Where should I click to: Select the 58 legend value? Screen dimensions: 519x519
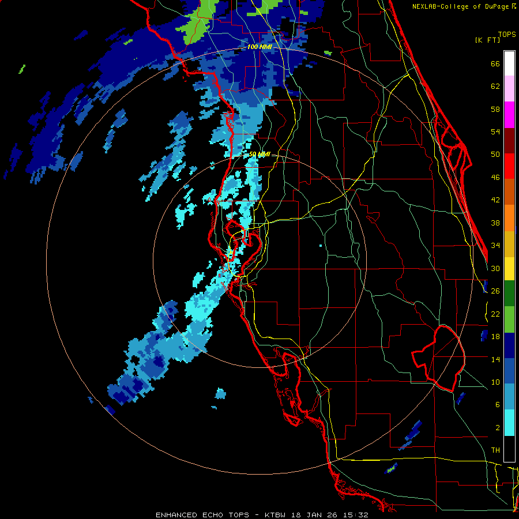click(495, 109)
